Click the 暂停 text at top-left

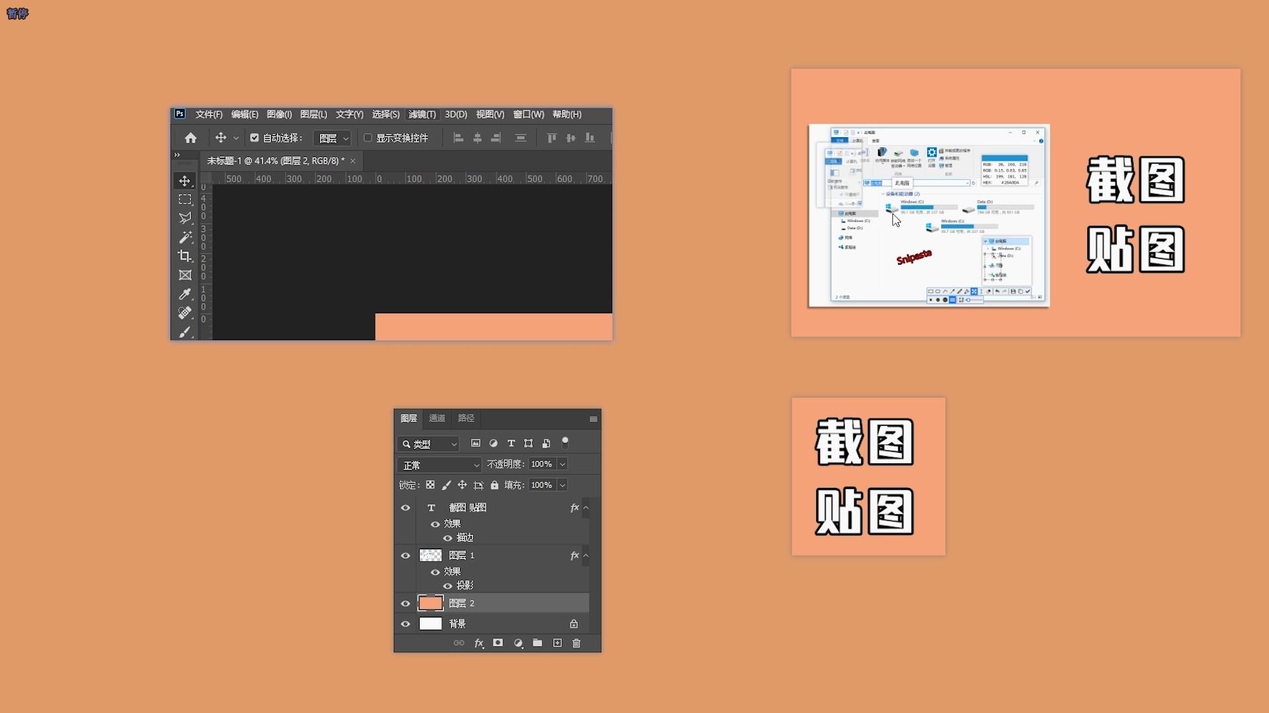click(17, 14)
